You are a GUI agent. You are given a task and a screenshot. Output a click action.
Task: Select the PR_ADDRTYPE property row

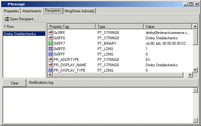coord(120,60)
